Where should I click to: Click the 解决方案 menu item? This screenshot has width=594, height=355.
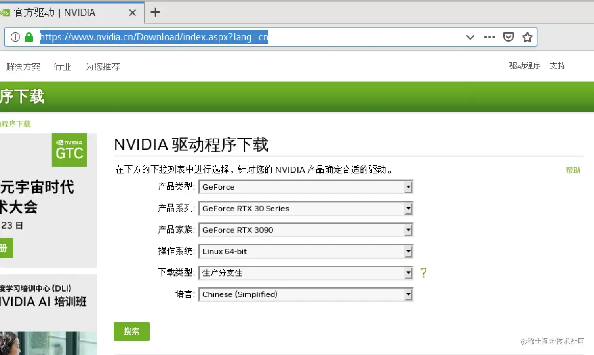click(x=23, y=66)
